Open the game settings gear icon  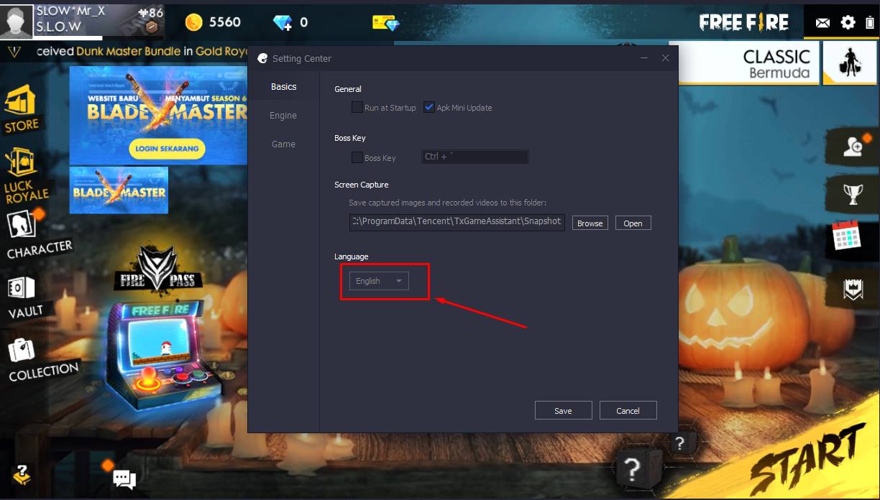(x=848, y=22)
